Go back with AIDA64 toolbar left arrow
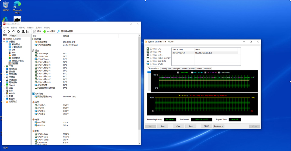This screenshot has height=151, width=291. (x=5, y=31)
